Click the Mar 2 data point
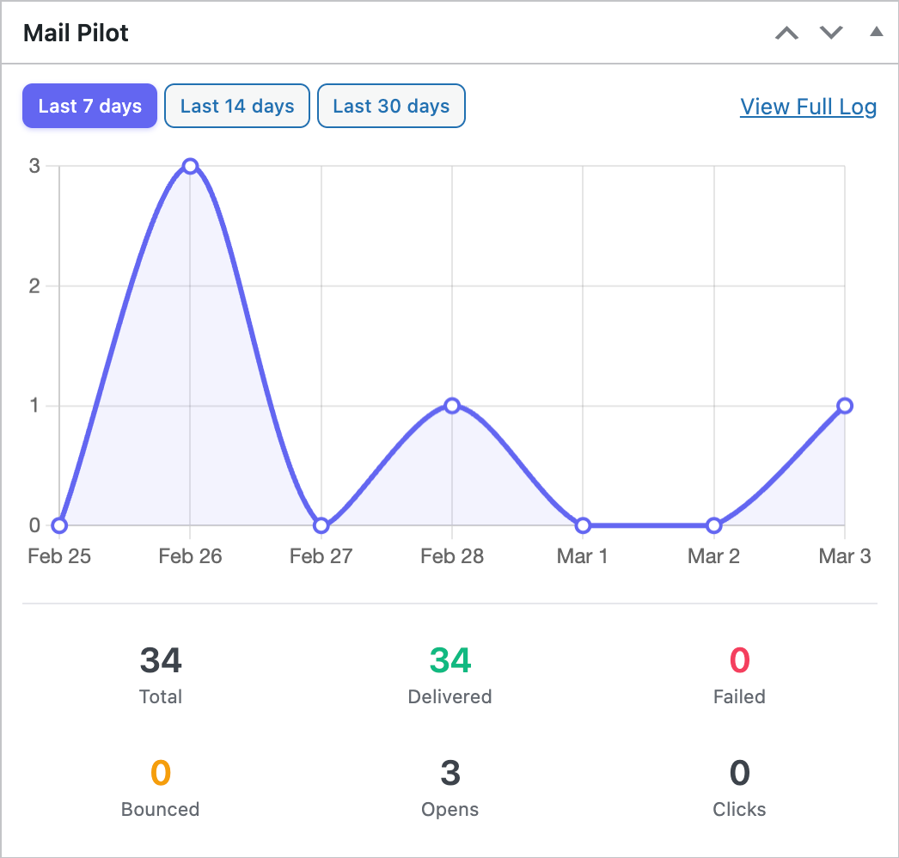Screen dimensions: 899x858 [713, 524]
